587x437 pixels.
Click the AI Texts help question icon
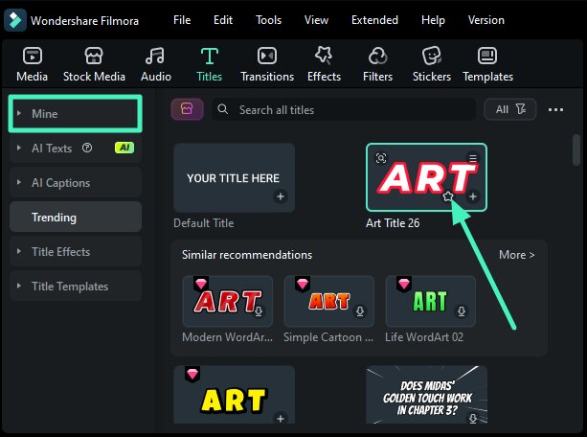[x=87, y=148]
